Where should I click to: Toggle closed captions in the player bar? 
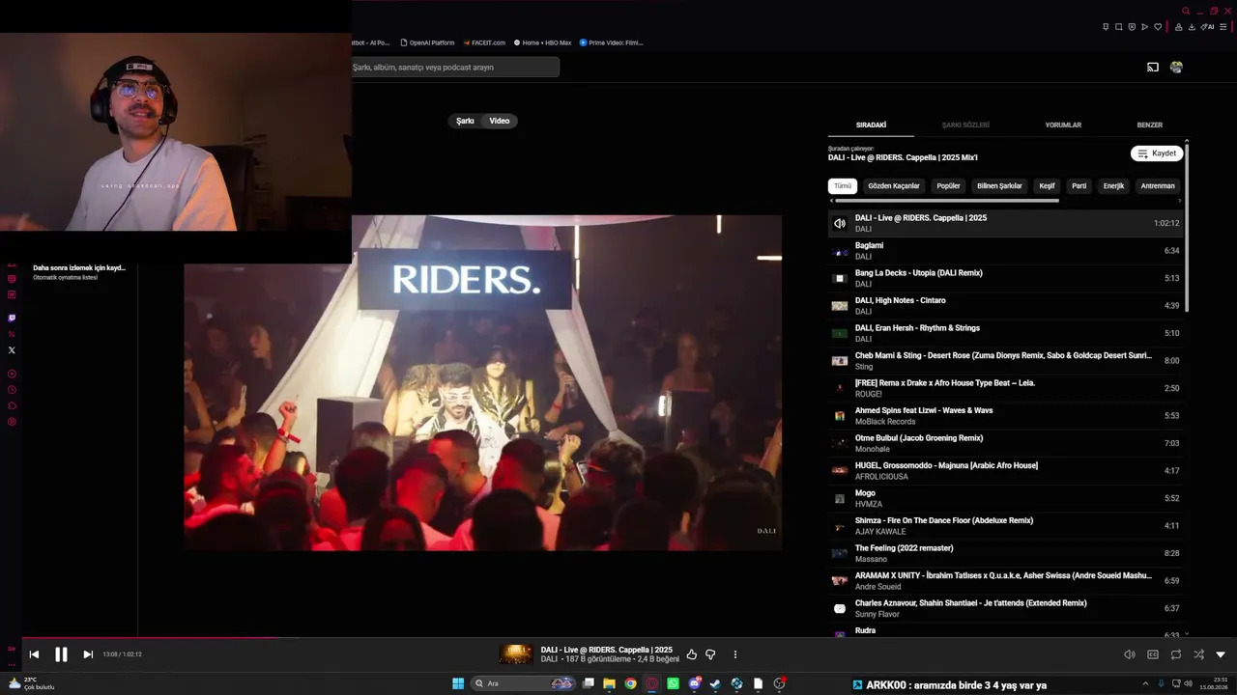tap(1153, 654)
